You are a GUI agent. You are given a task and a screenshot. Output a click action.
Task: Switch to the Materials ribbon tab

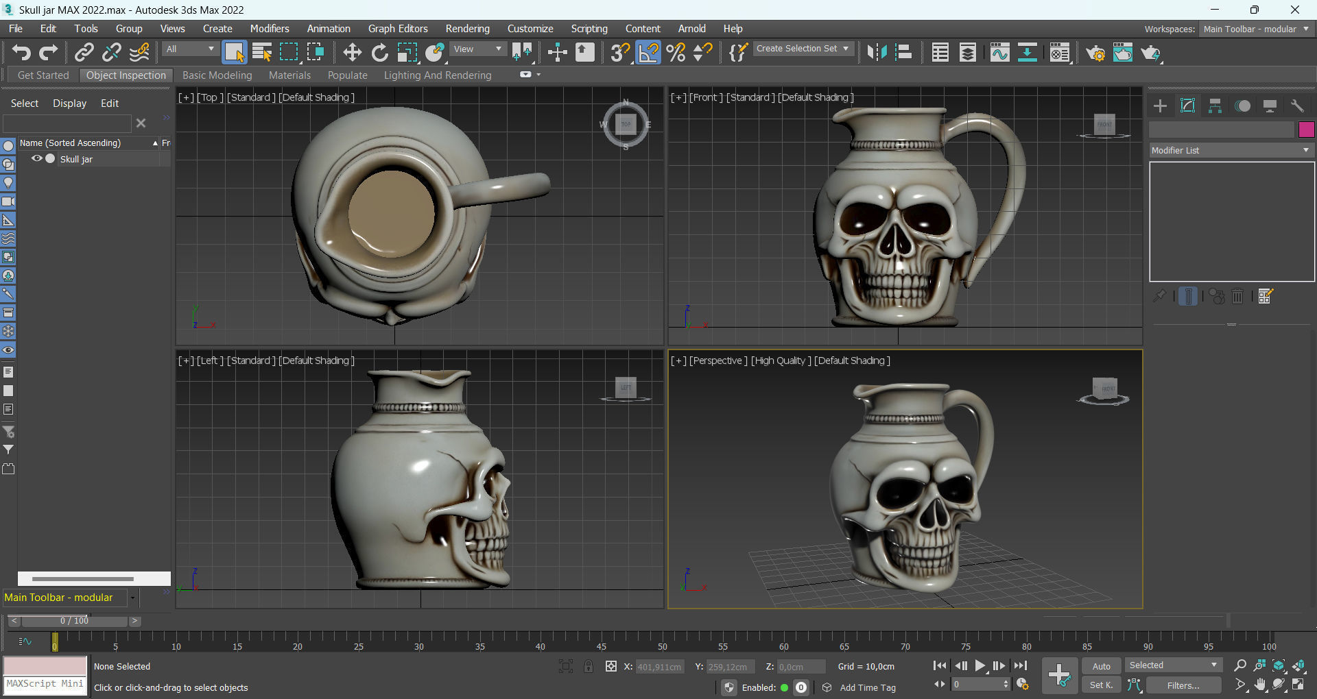pyautogui.click(x=289, y=75)
